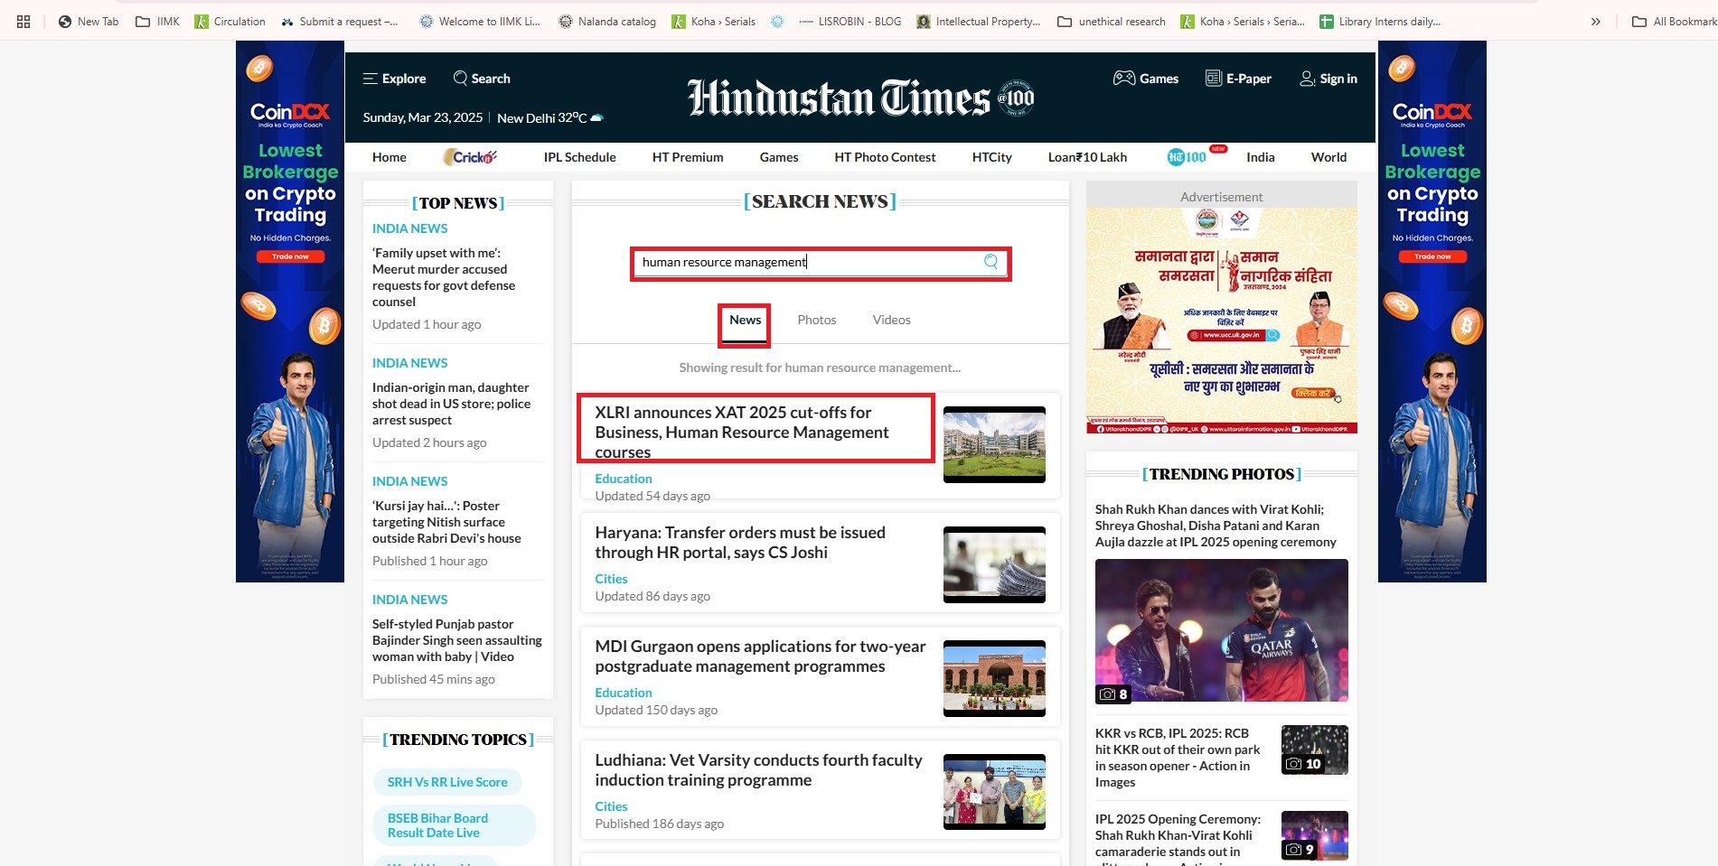Screen dimensions: 1718x866
Task: Open browser apps grid icon
Action: pyautogui.click(x=23, y=22)
